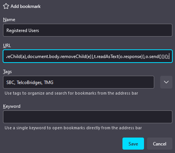Place cursor on the SBC tag

coord(11,83)
